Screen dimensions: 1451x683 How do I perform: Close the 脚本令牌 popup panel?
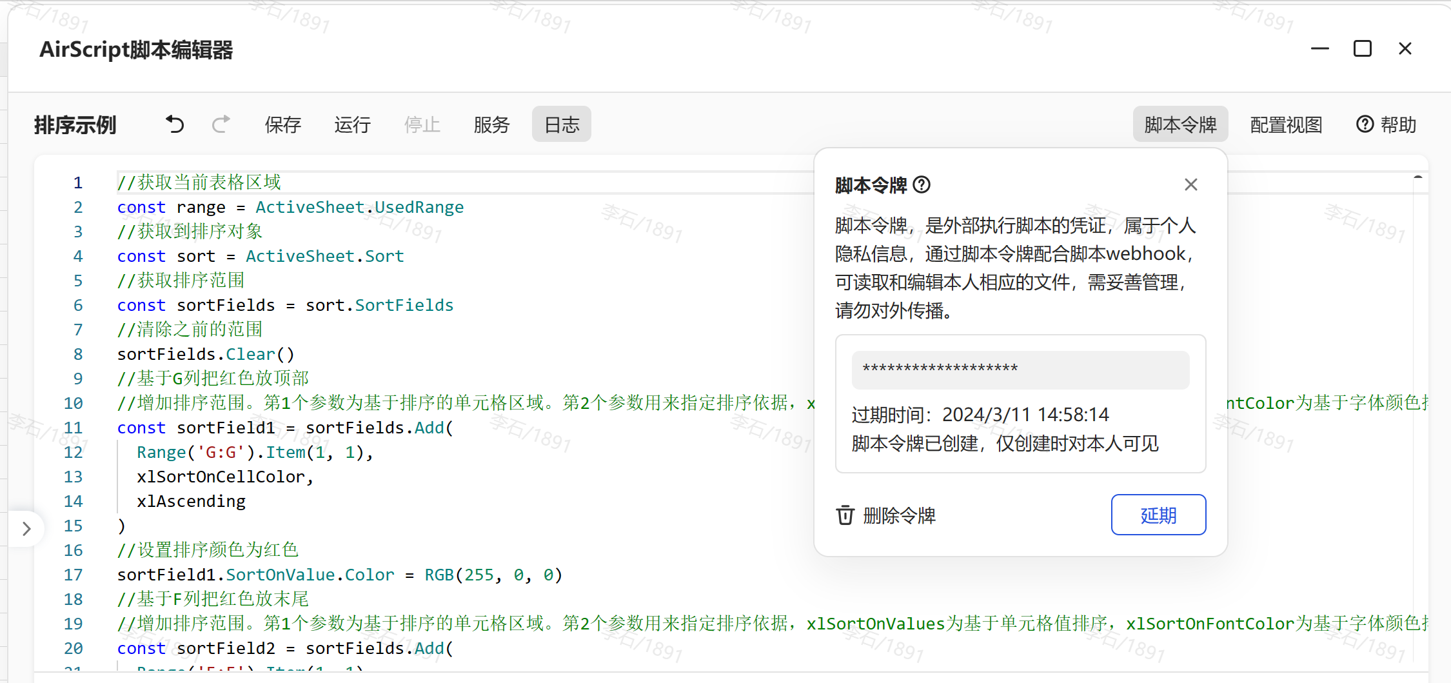tap(1190, 184)
